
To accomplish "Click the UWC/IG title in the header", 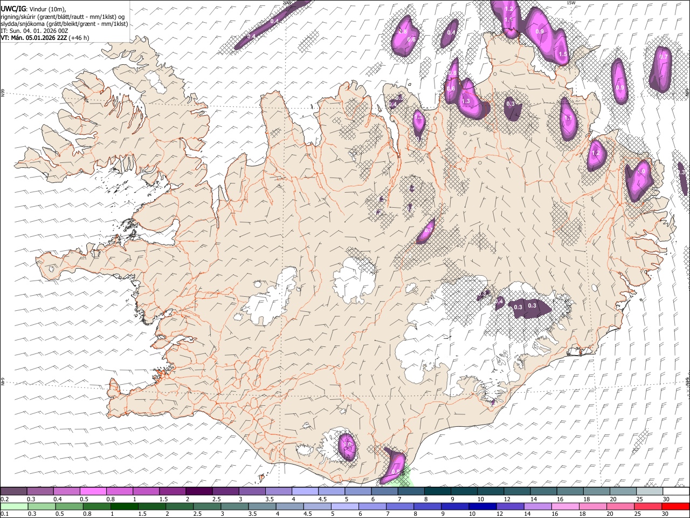I will pyautogui.click(x=13, y=8).
